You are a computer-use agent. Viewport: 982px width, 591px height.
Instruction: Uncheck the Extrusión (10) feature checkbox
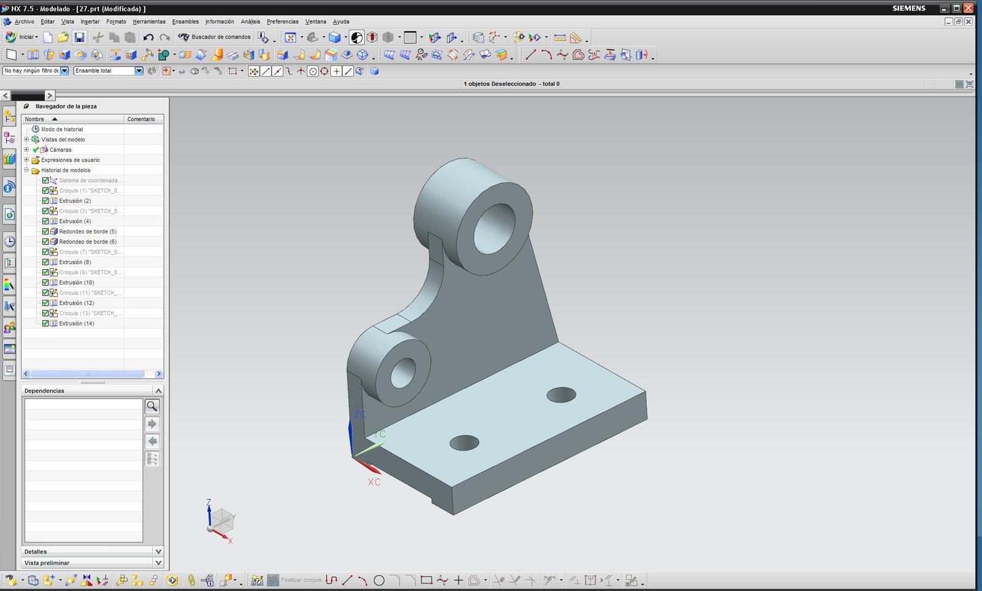pyautogui.click(x=45, y=283)
